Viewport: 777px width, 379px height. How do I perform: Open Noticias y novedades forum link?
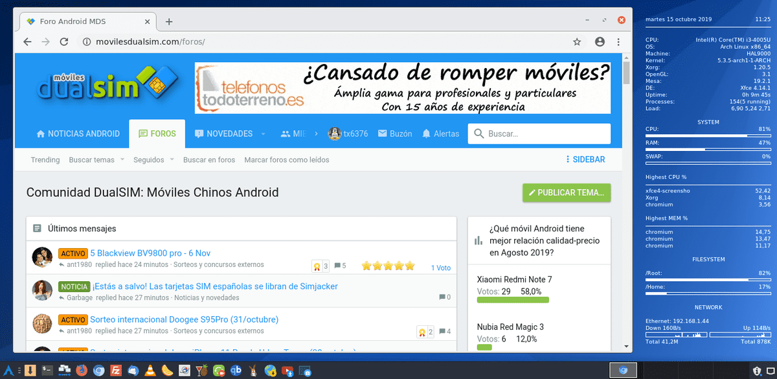point(207,297)
